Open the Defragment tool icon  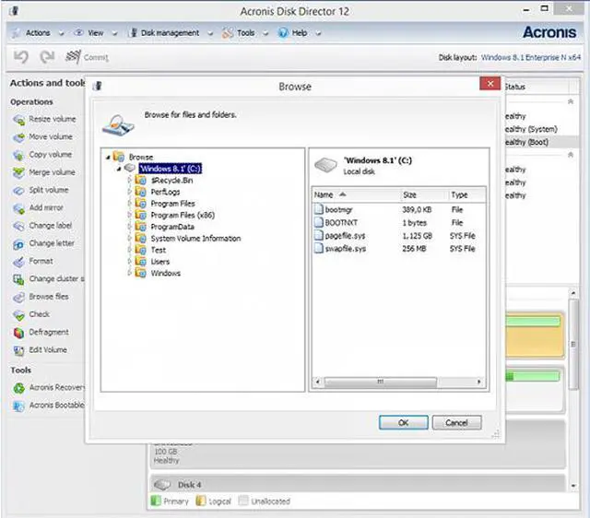tap(18, 333)
